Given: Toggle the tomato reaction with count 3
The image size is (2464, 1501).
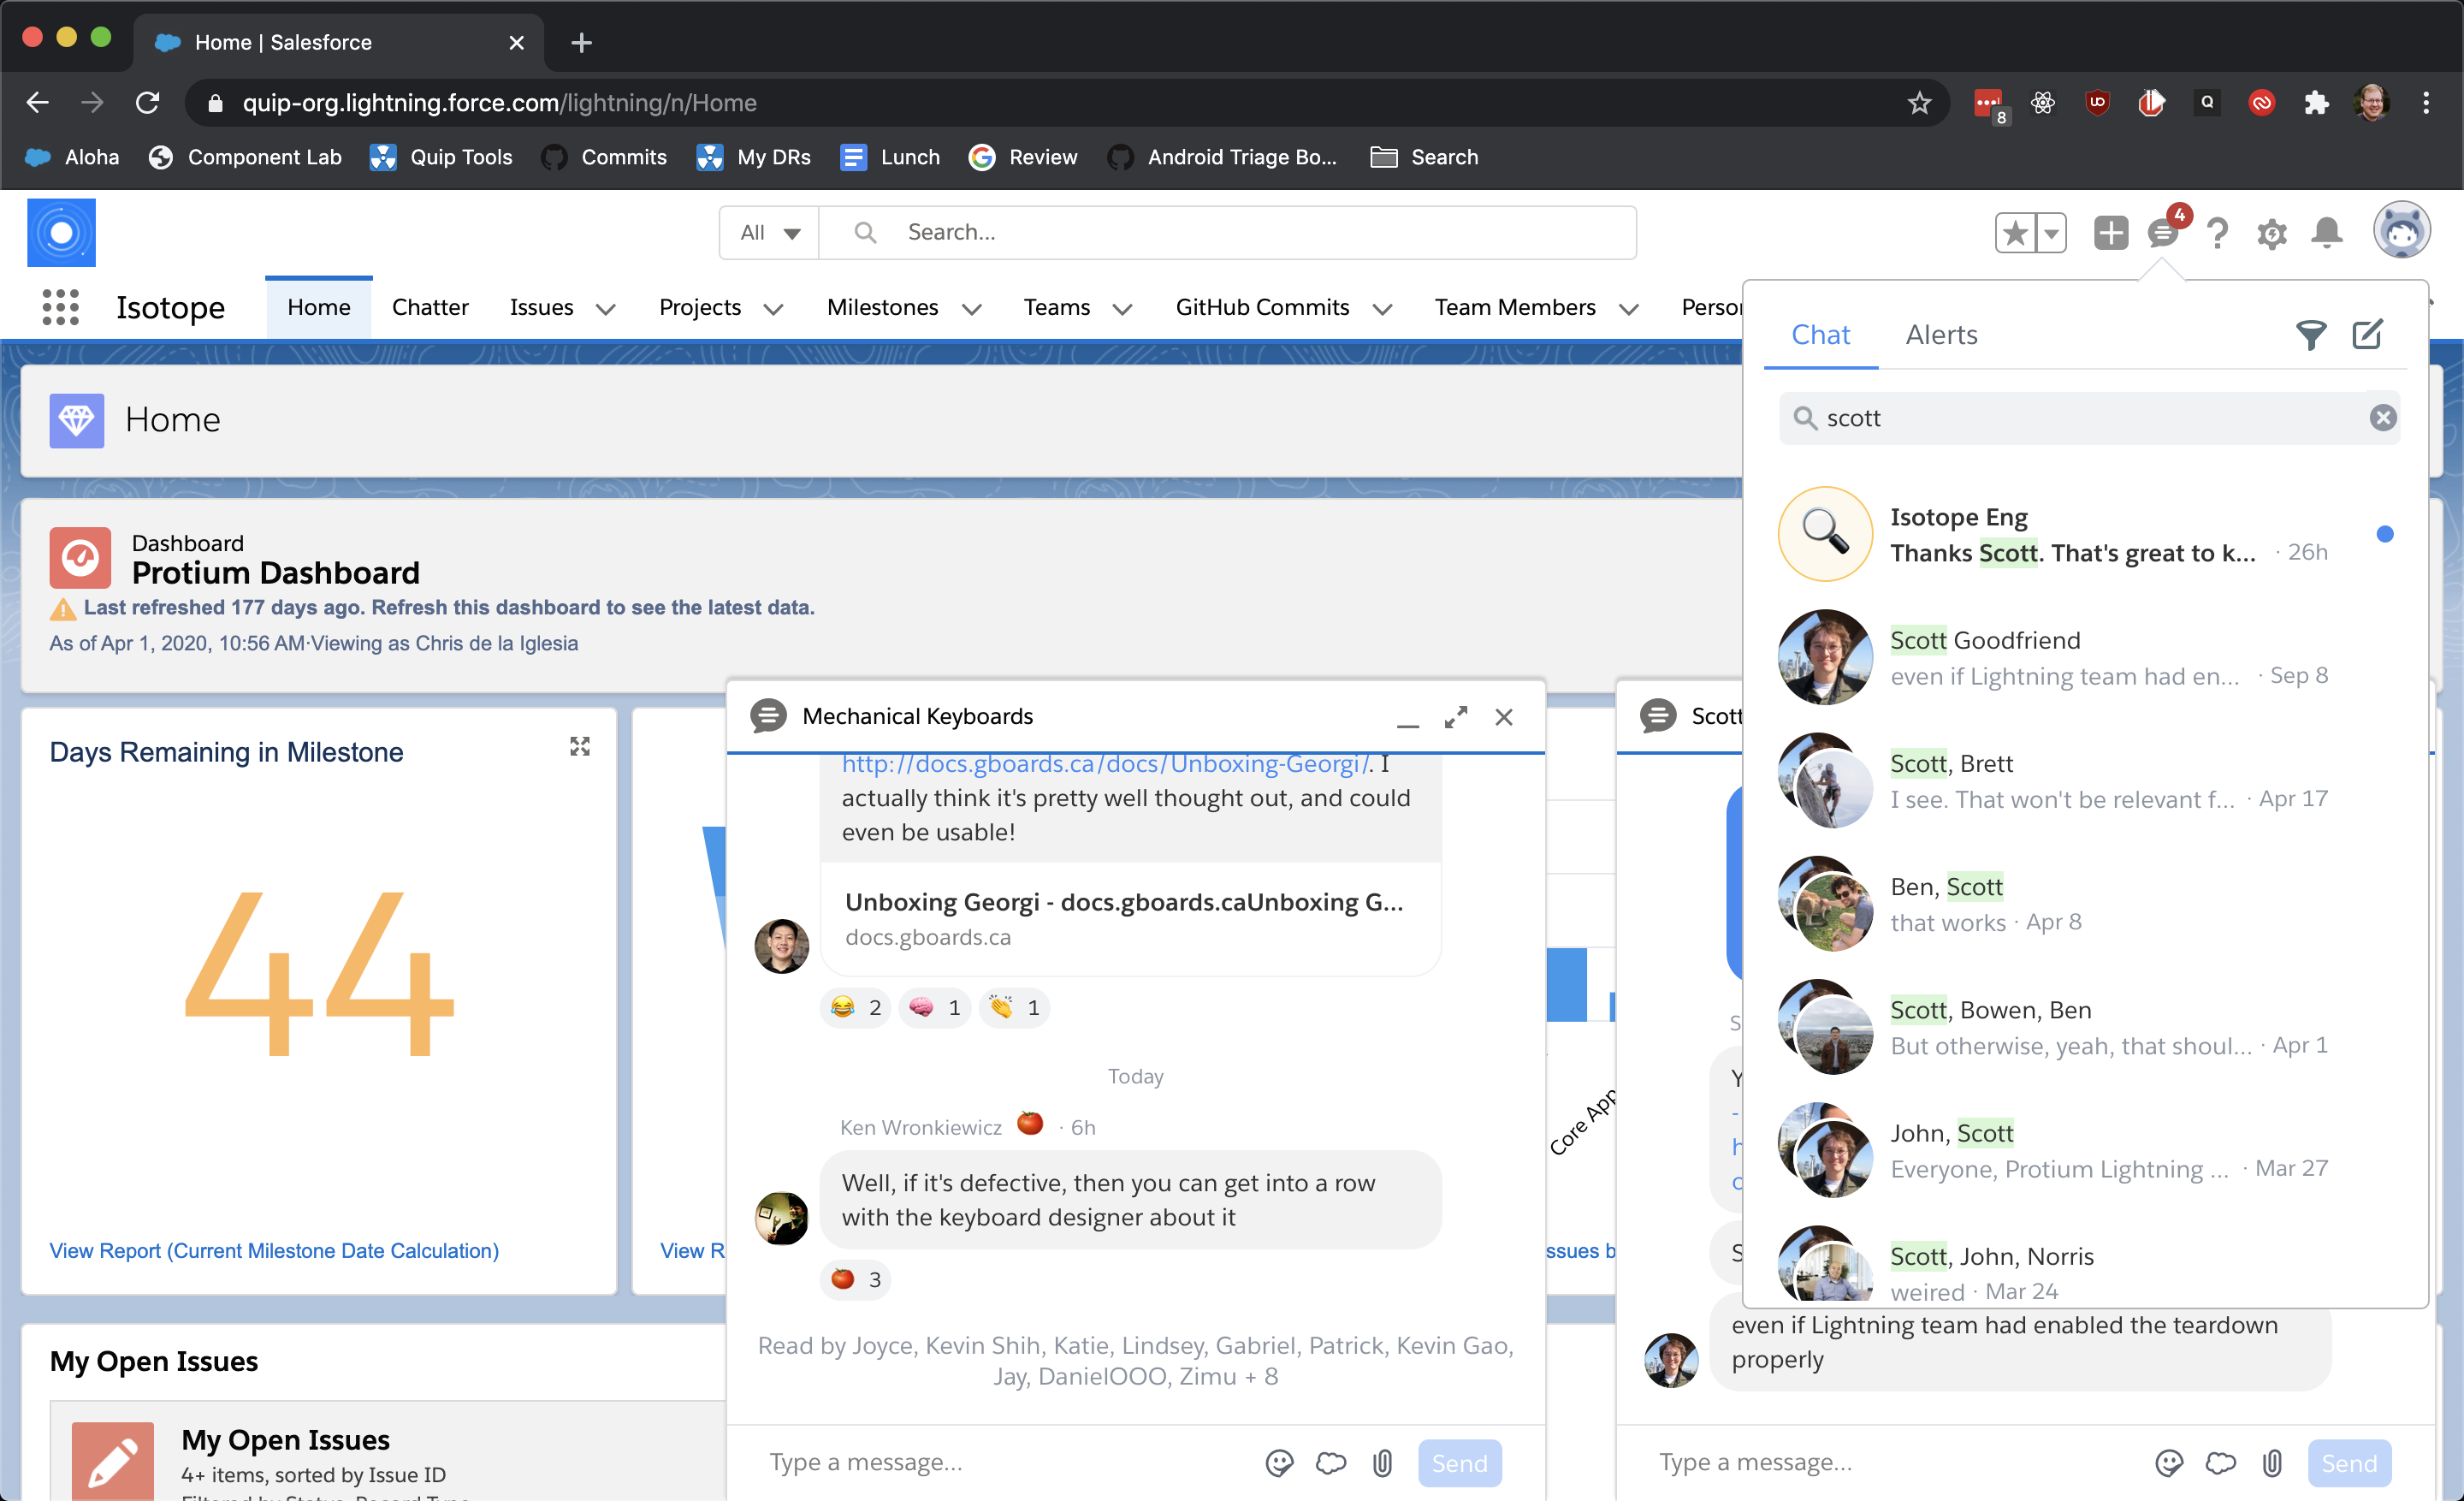Looking at the screenshot, I should coord(856,1279).
